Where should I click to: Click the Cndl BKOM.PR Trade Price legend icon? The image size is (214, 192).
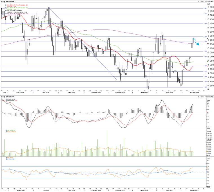(x=6, y=10)
